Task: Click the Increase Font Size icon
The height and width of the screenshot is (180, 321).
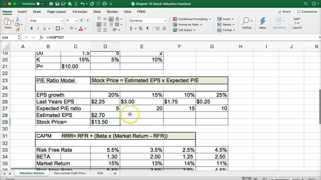Action: point(82,20)
